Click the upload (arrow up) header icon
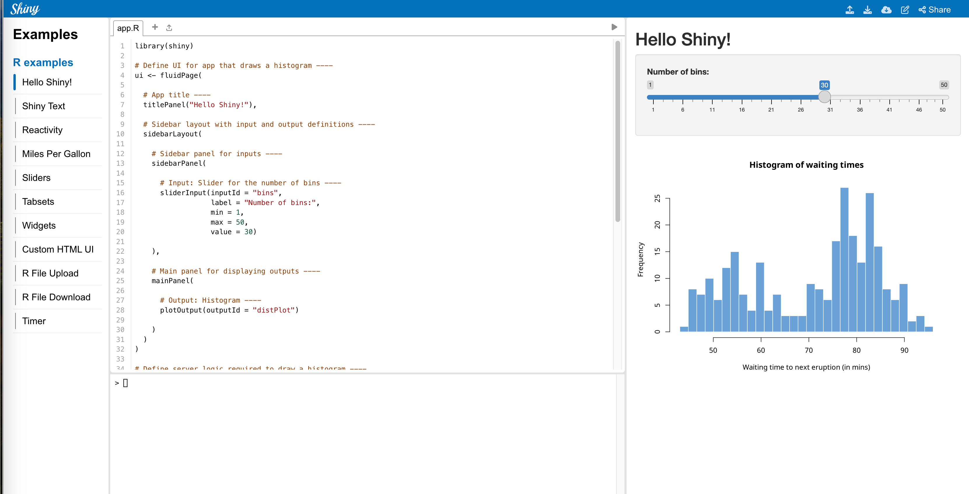This screenshot has width=969, height=494. [849, 10]
